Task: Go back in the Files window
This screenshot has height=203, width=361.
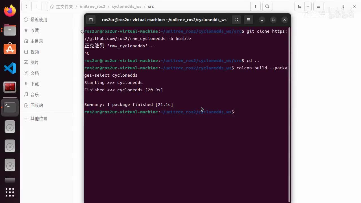Action: (27, 6)
